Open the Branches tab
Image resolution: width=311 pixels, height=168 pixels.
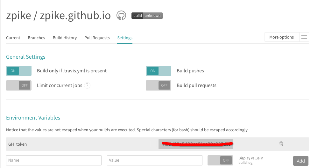coord(36,38)
